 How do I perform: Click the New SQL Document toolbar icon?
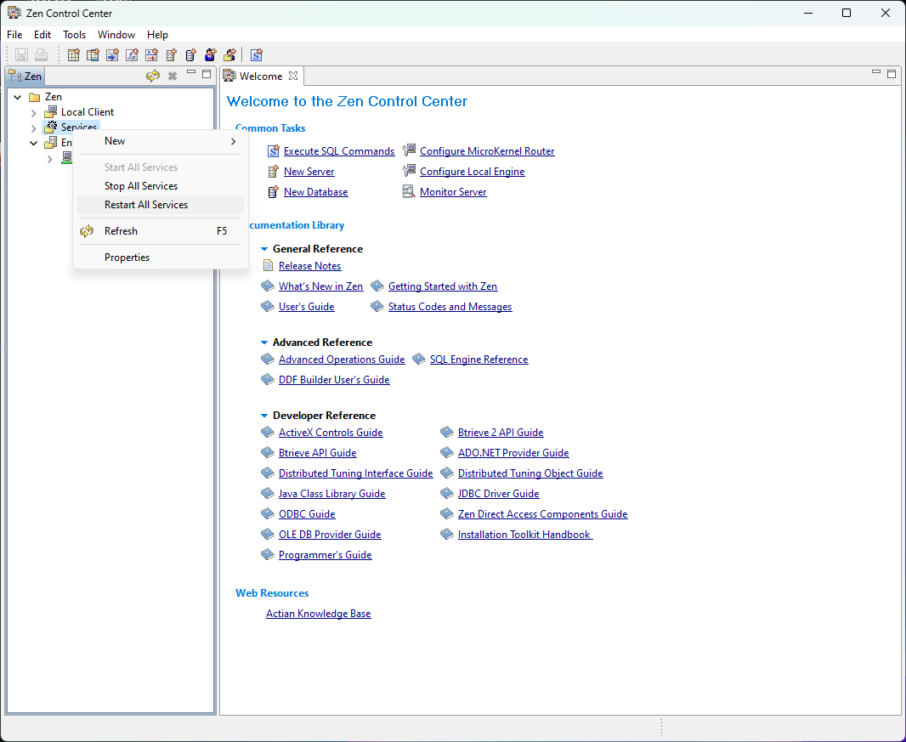point(257,55)
